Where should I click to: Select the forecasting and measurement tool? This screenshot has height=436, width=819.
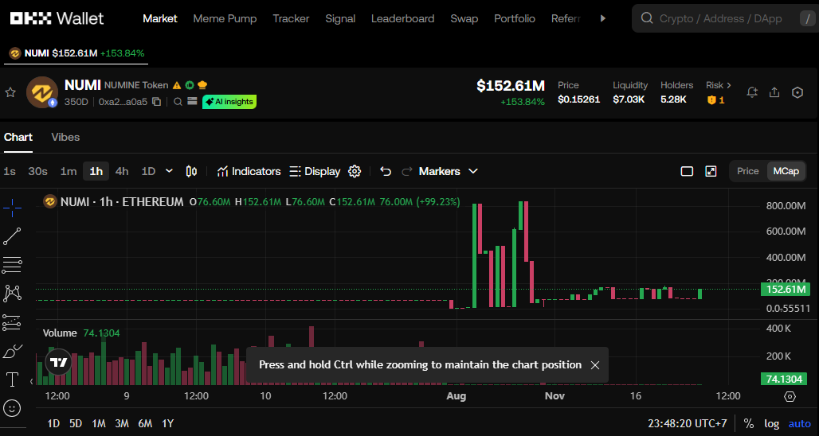coord(12,322)
